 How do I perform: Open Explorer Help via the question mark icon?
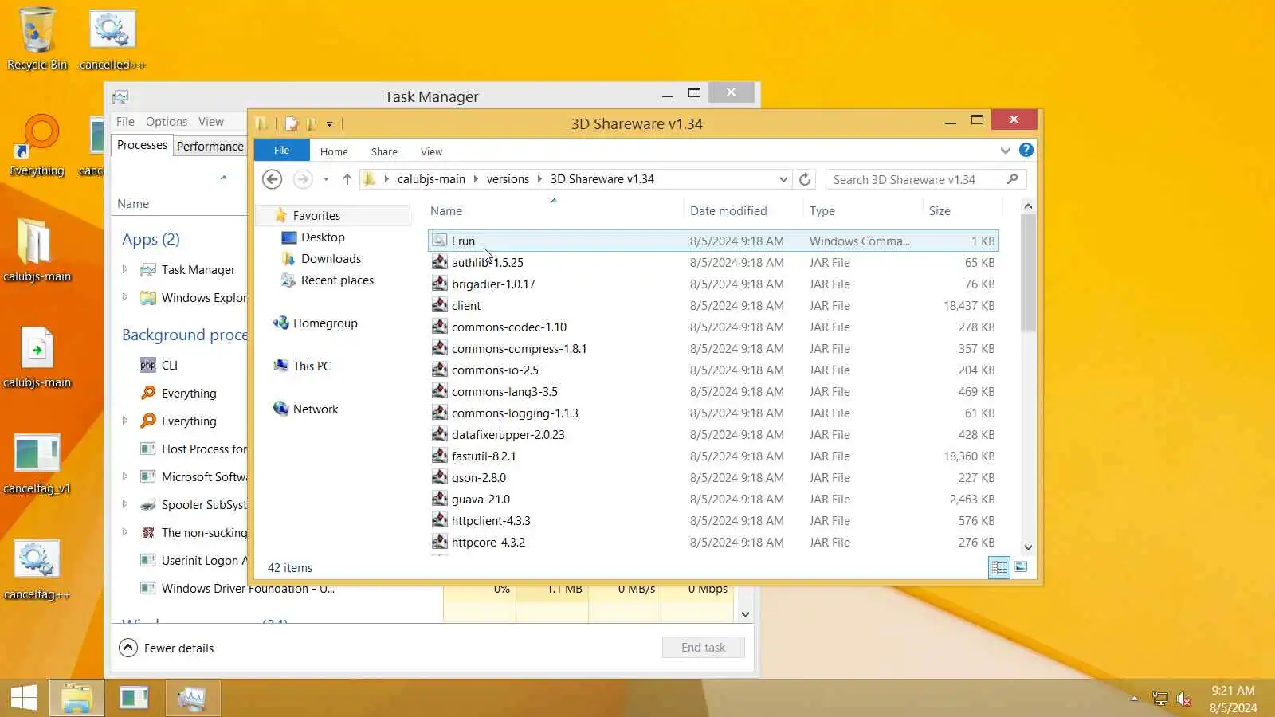tap(1026, 150)
